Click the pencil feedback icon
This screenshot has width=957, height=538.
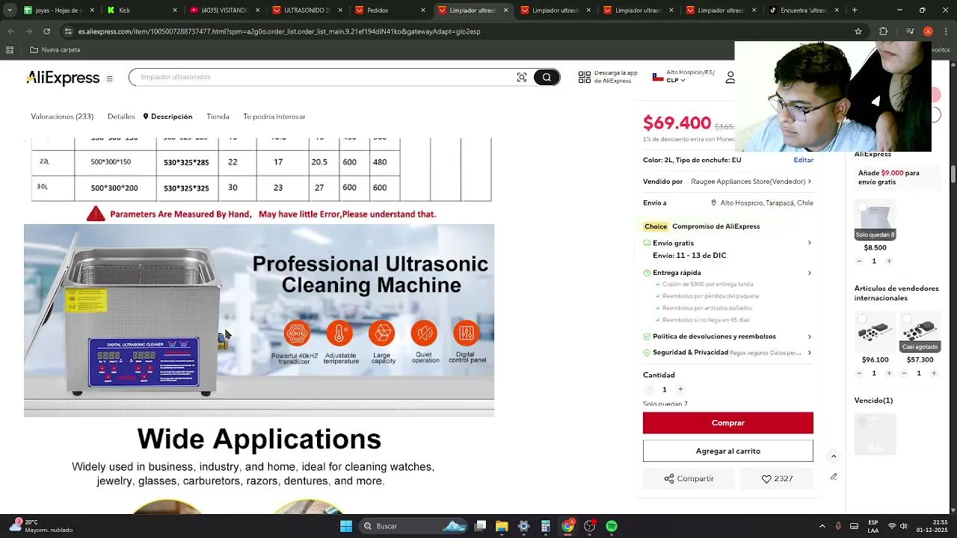pyautogui.click(x=834, y=477)
